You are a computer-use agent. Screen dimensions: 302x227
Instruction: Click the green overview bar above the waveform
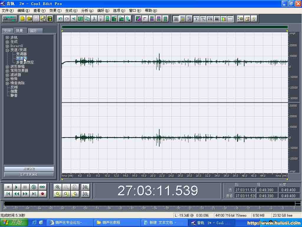[x=175, y=27]
